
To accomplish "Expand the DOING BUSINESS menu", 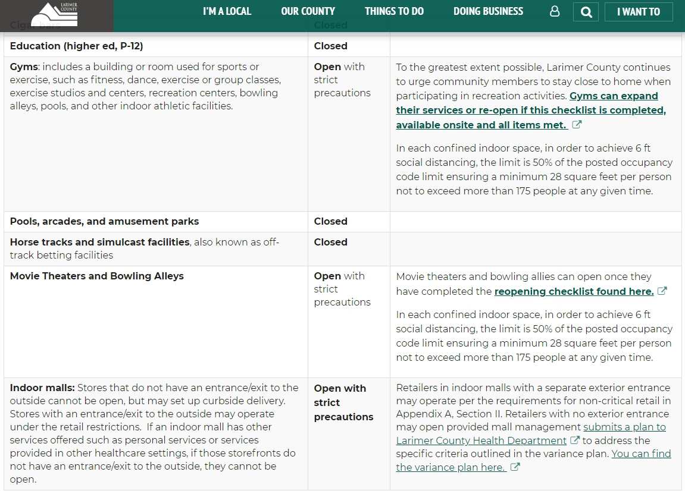I will click(x=488, y=11).
